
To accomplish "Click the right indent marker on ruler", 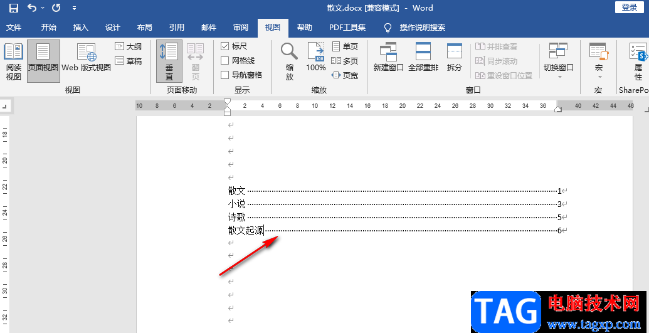I will [557, 109].
